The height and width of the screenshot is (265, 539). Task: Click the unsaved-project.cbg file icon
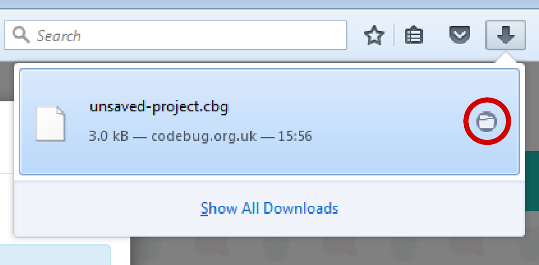point(51,124)
